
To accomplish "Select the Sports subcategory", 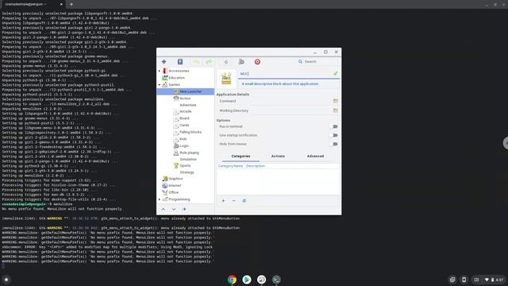I will point(185,166).
